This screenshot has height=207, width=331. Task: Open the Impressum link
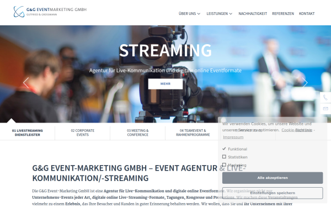click(233, 137)
